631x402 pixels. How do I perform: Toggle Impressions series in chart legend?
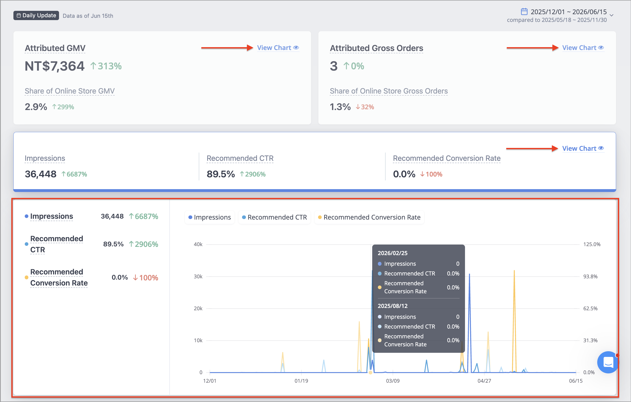click(210, 217)
